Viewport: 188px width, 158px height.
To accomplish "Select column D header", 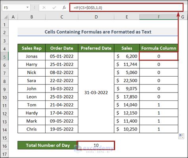I will click(96, 17).
